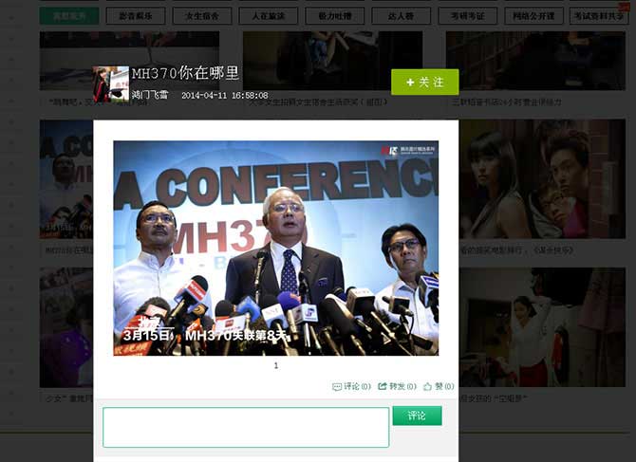Switch to the 考试资料共享 tab

(x=599, y=16)
